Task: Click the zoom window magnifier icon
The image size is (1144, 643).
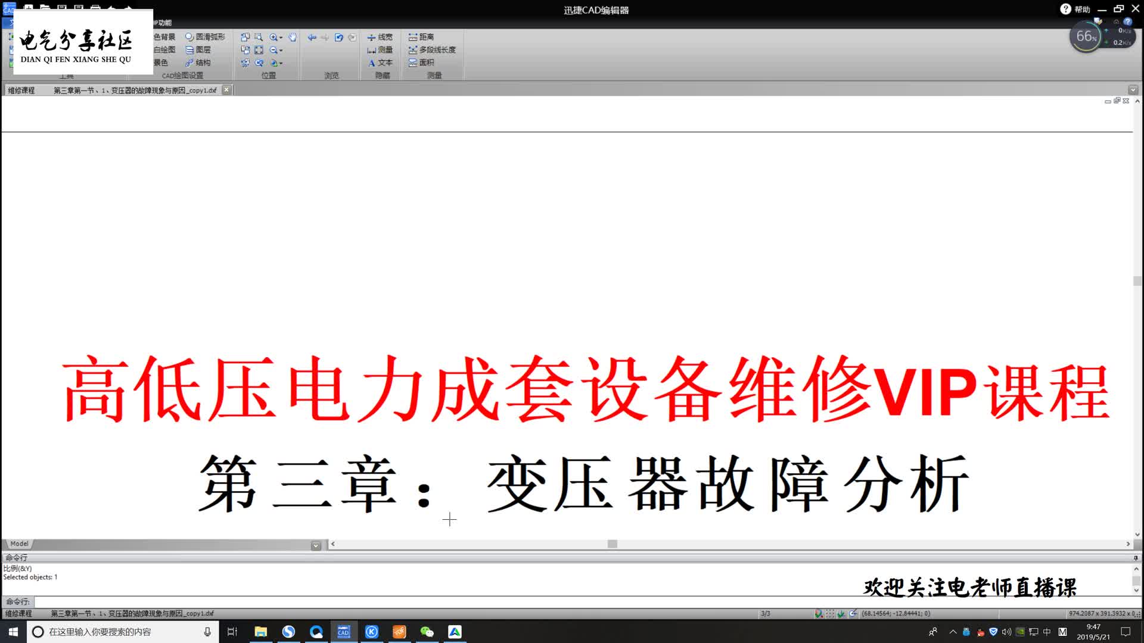Action: (x=259, y=37)
